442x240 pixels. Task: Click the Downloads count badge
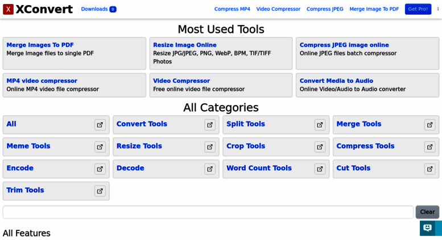(x=113, y=9)
